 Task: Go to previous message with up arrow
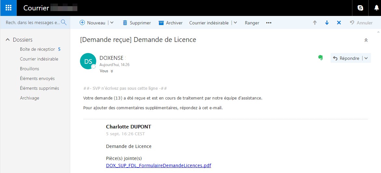click(x=315, y=23)
